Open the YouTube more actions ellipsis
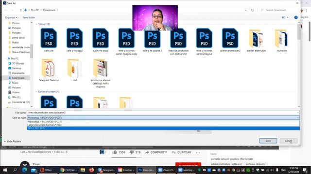Image resolution: width=311 pixels, height=174 pixels. [198, 152]
